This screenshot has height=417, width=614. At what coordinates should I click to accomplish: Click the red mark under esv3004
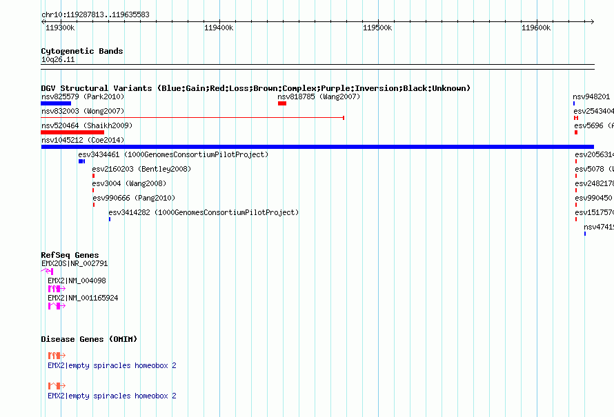93,190
